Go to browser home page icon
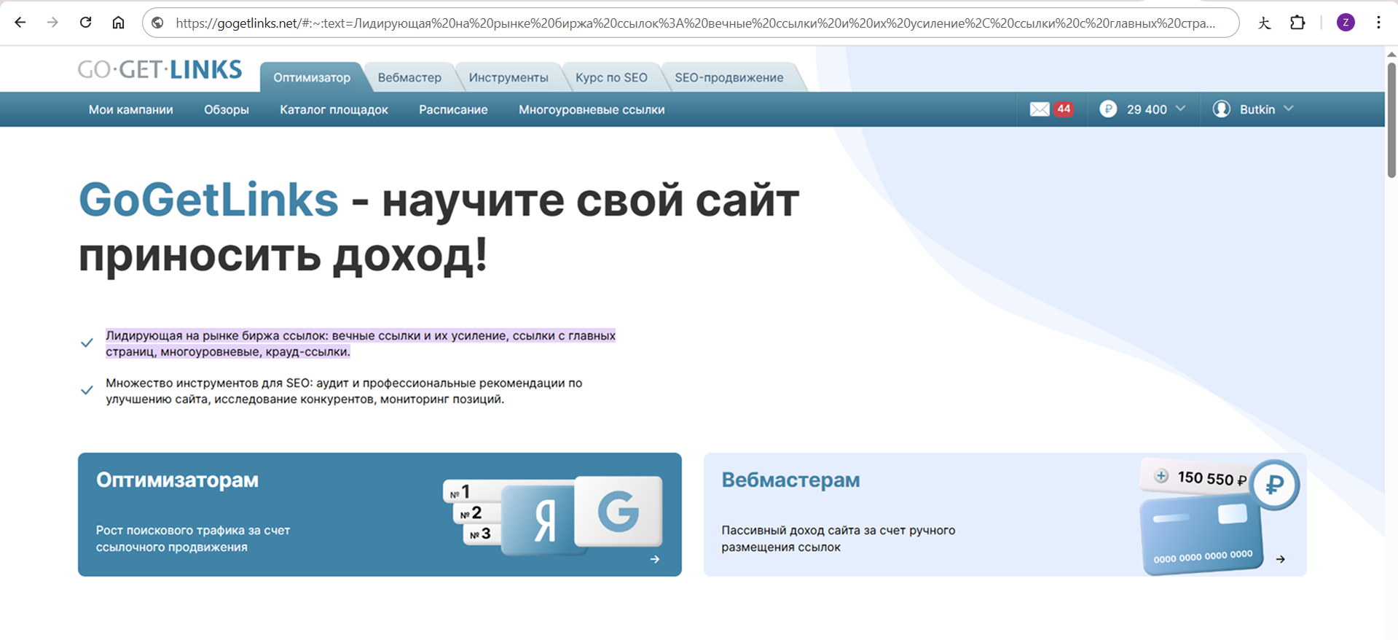This screenshot has height=640, width=1398. [x=118, y=23]
